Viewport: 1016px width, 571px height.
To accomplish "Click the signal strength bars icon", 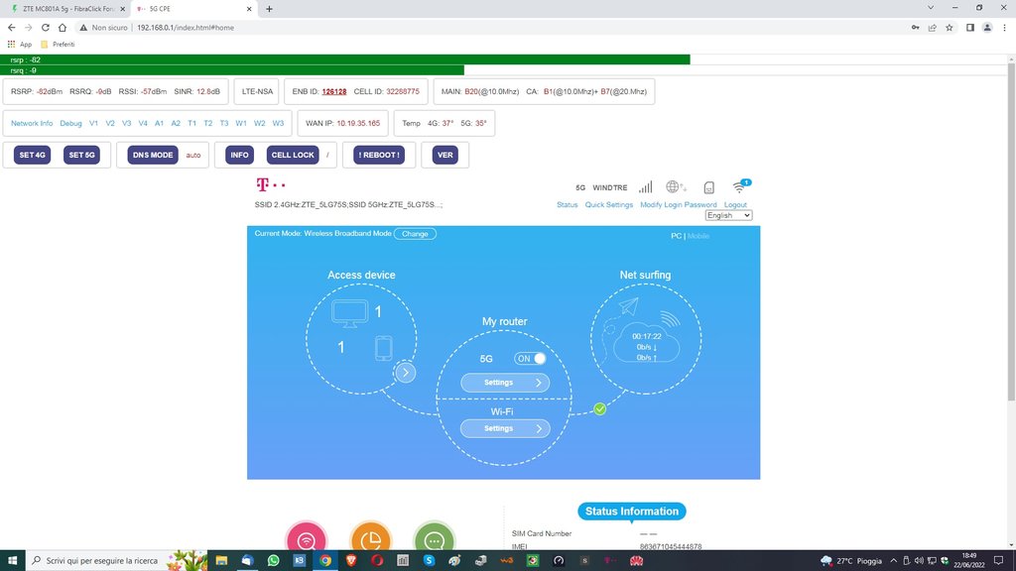I will [645, 187].
